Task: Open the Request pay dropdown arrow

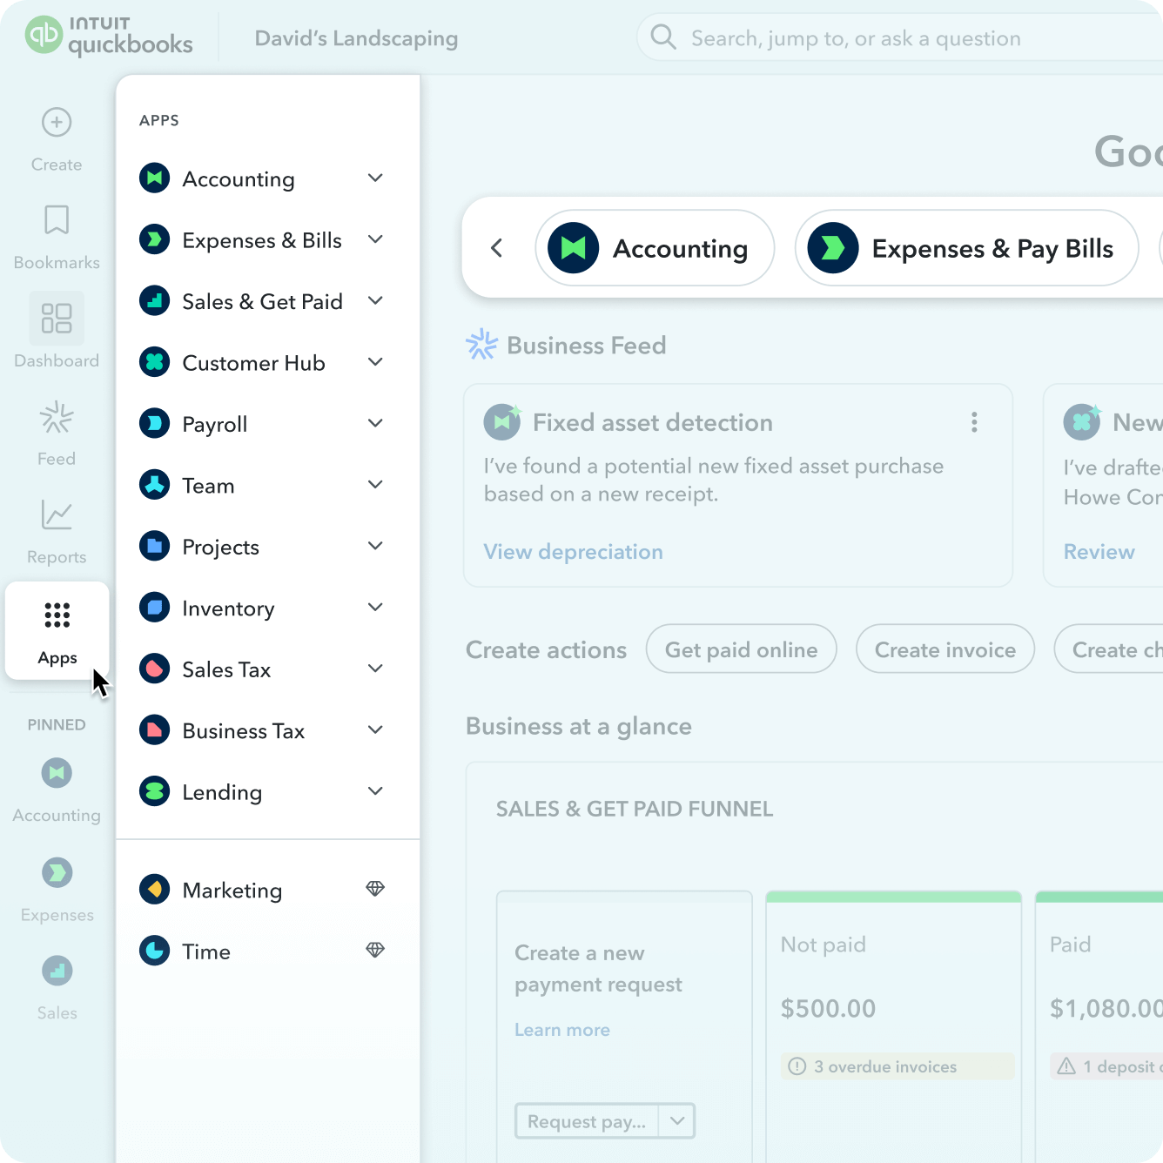Action: click(677, 1121)
